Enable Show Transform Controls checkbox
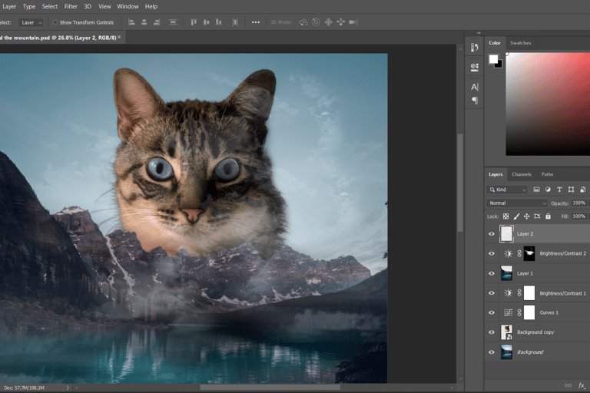Image resolution: width=590 pixels, height=393 pixels. [x=55, y=22]
